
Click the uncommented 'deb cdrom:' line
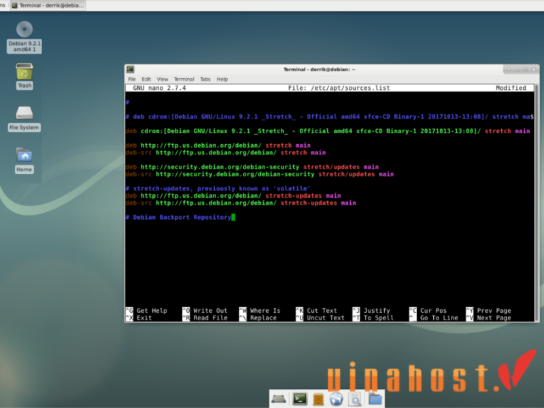point(328,131)
